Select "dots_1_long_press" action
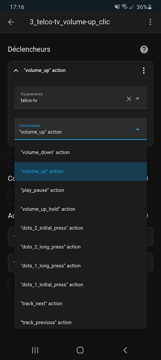The width and height of the screenshot is (161, 360). (81, 266)
